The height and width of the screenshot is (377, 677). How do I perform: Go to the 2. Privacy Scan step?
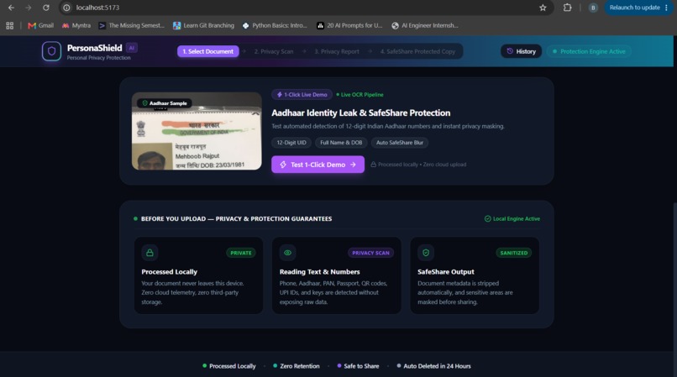274,51
